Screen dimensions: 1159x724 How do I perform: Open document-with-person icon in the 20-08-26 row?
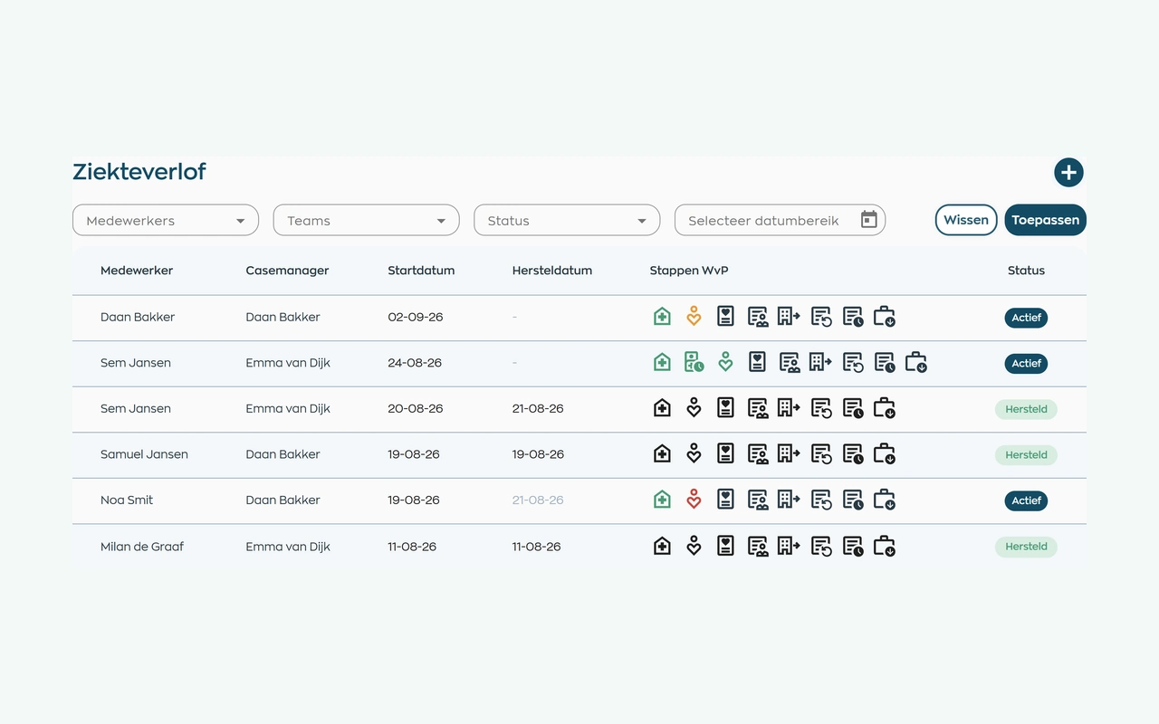coord(758,409)
